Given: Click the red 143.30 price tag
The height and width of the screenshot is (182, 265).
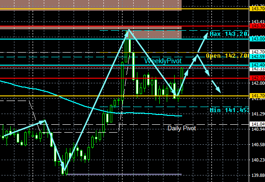Looking at the screenshot, I should point(257,26).
